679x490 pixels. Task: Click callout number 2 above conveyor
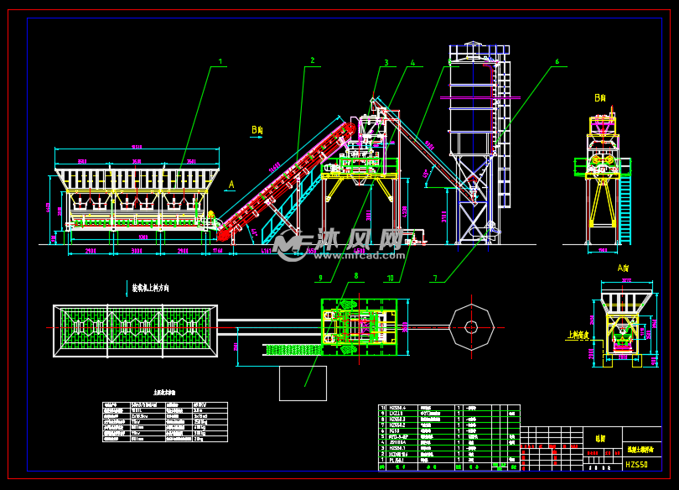click(x=312, y=60)
